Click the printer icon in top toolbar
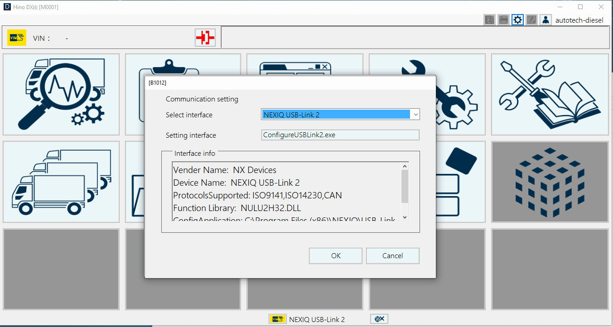The image size is (613, 327). [x=503, y=20]
